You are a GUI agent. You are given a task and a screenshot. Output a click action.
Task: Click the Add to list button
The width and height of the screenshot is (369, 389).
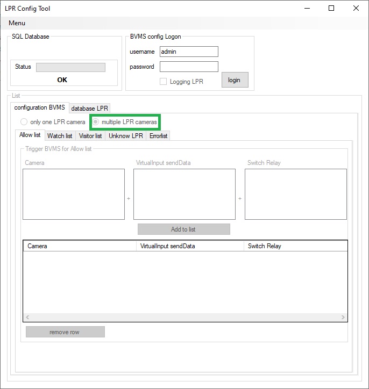[x=183, y=229]
